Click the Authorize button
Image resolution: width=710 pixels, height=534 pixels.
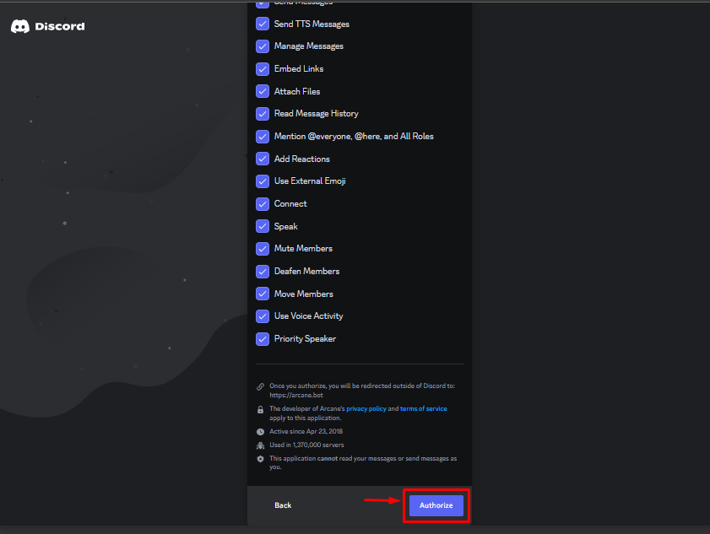click(436, 505)
